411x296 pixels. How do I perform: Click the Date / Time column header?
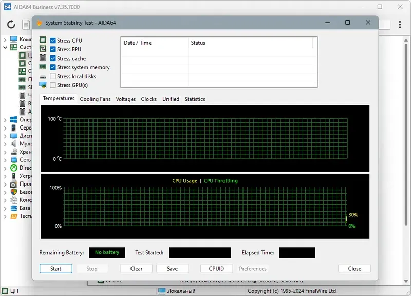(x=155, y=43)
